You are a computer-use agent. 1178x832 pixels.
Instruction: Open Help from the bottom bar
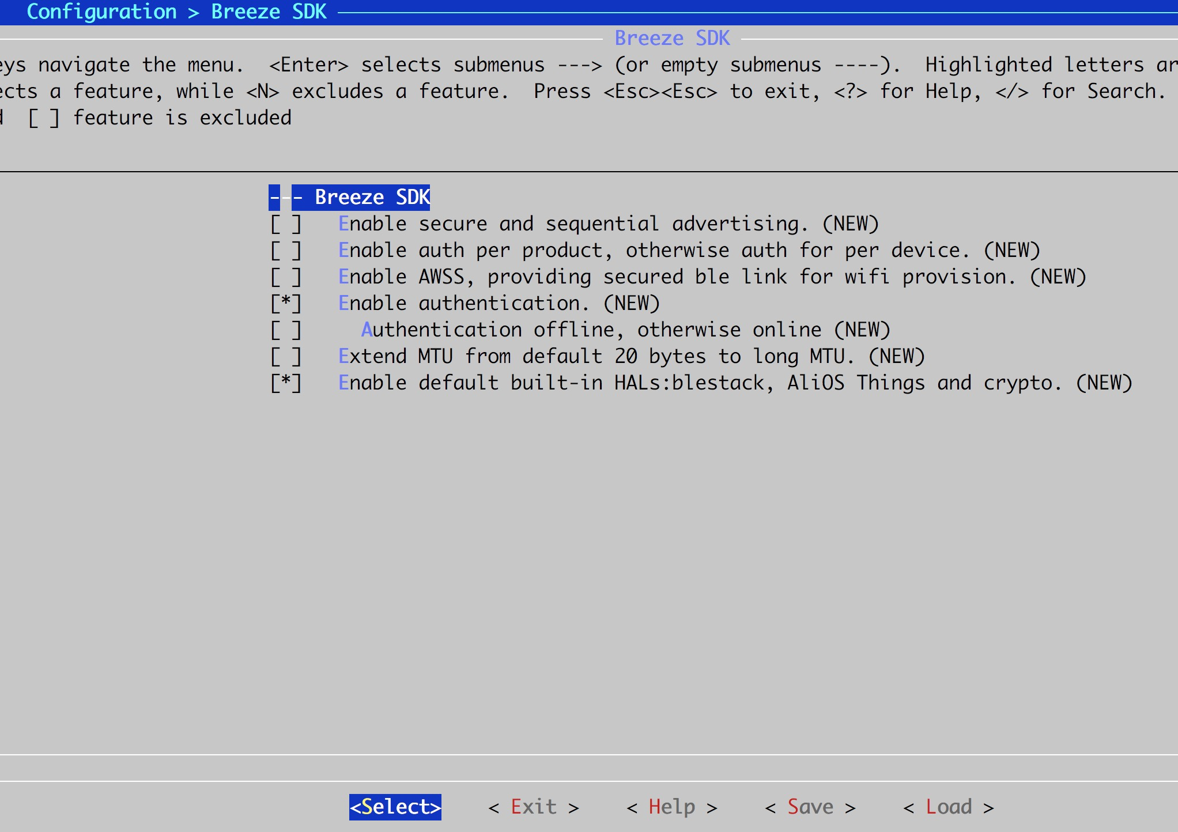point(672,807)
